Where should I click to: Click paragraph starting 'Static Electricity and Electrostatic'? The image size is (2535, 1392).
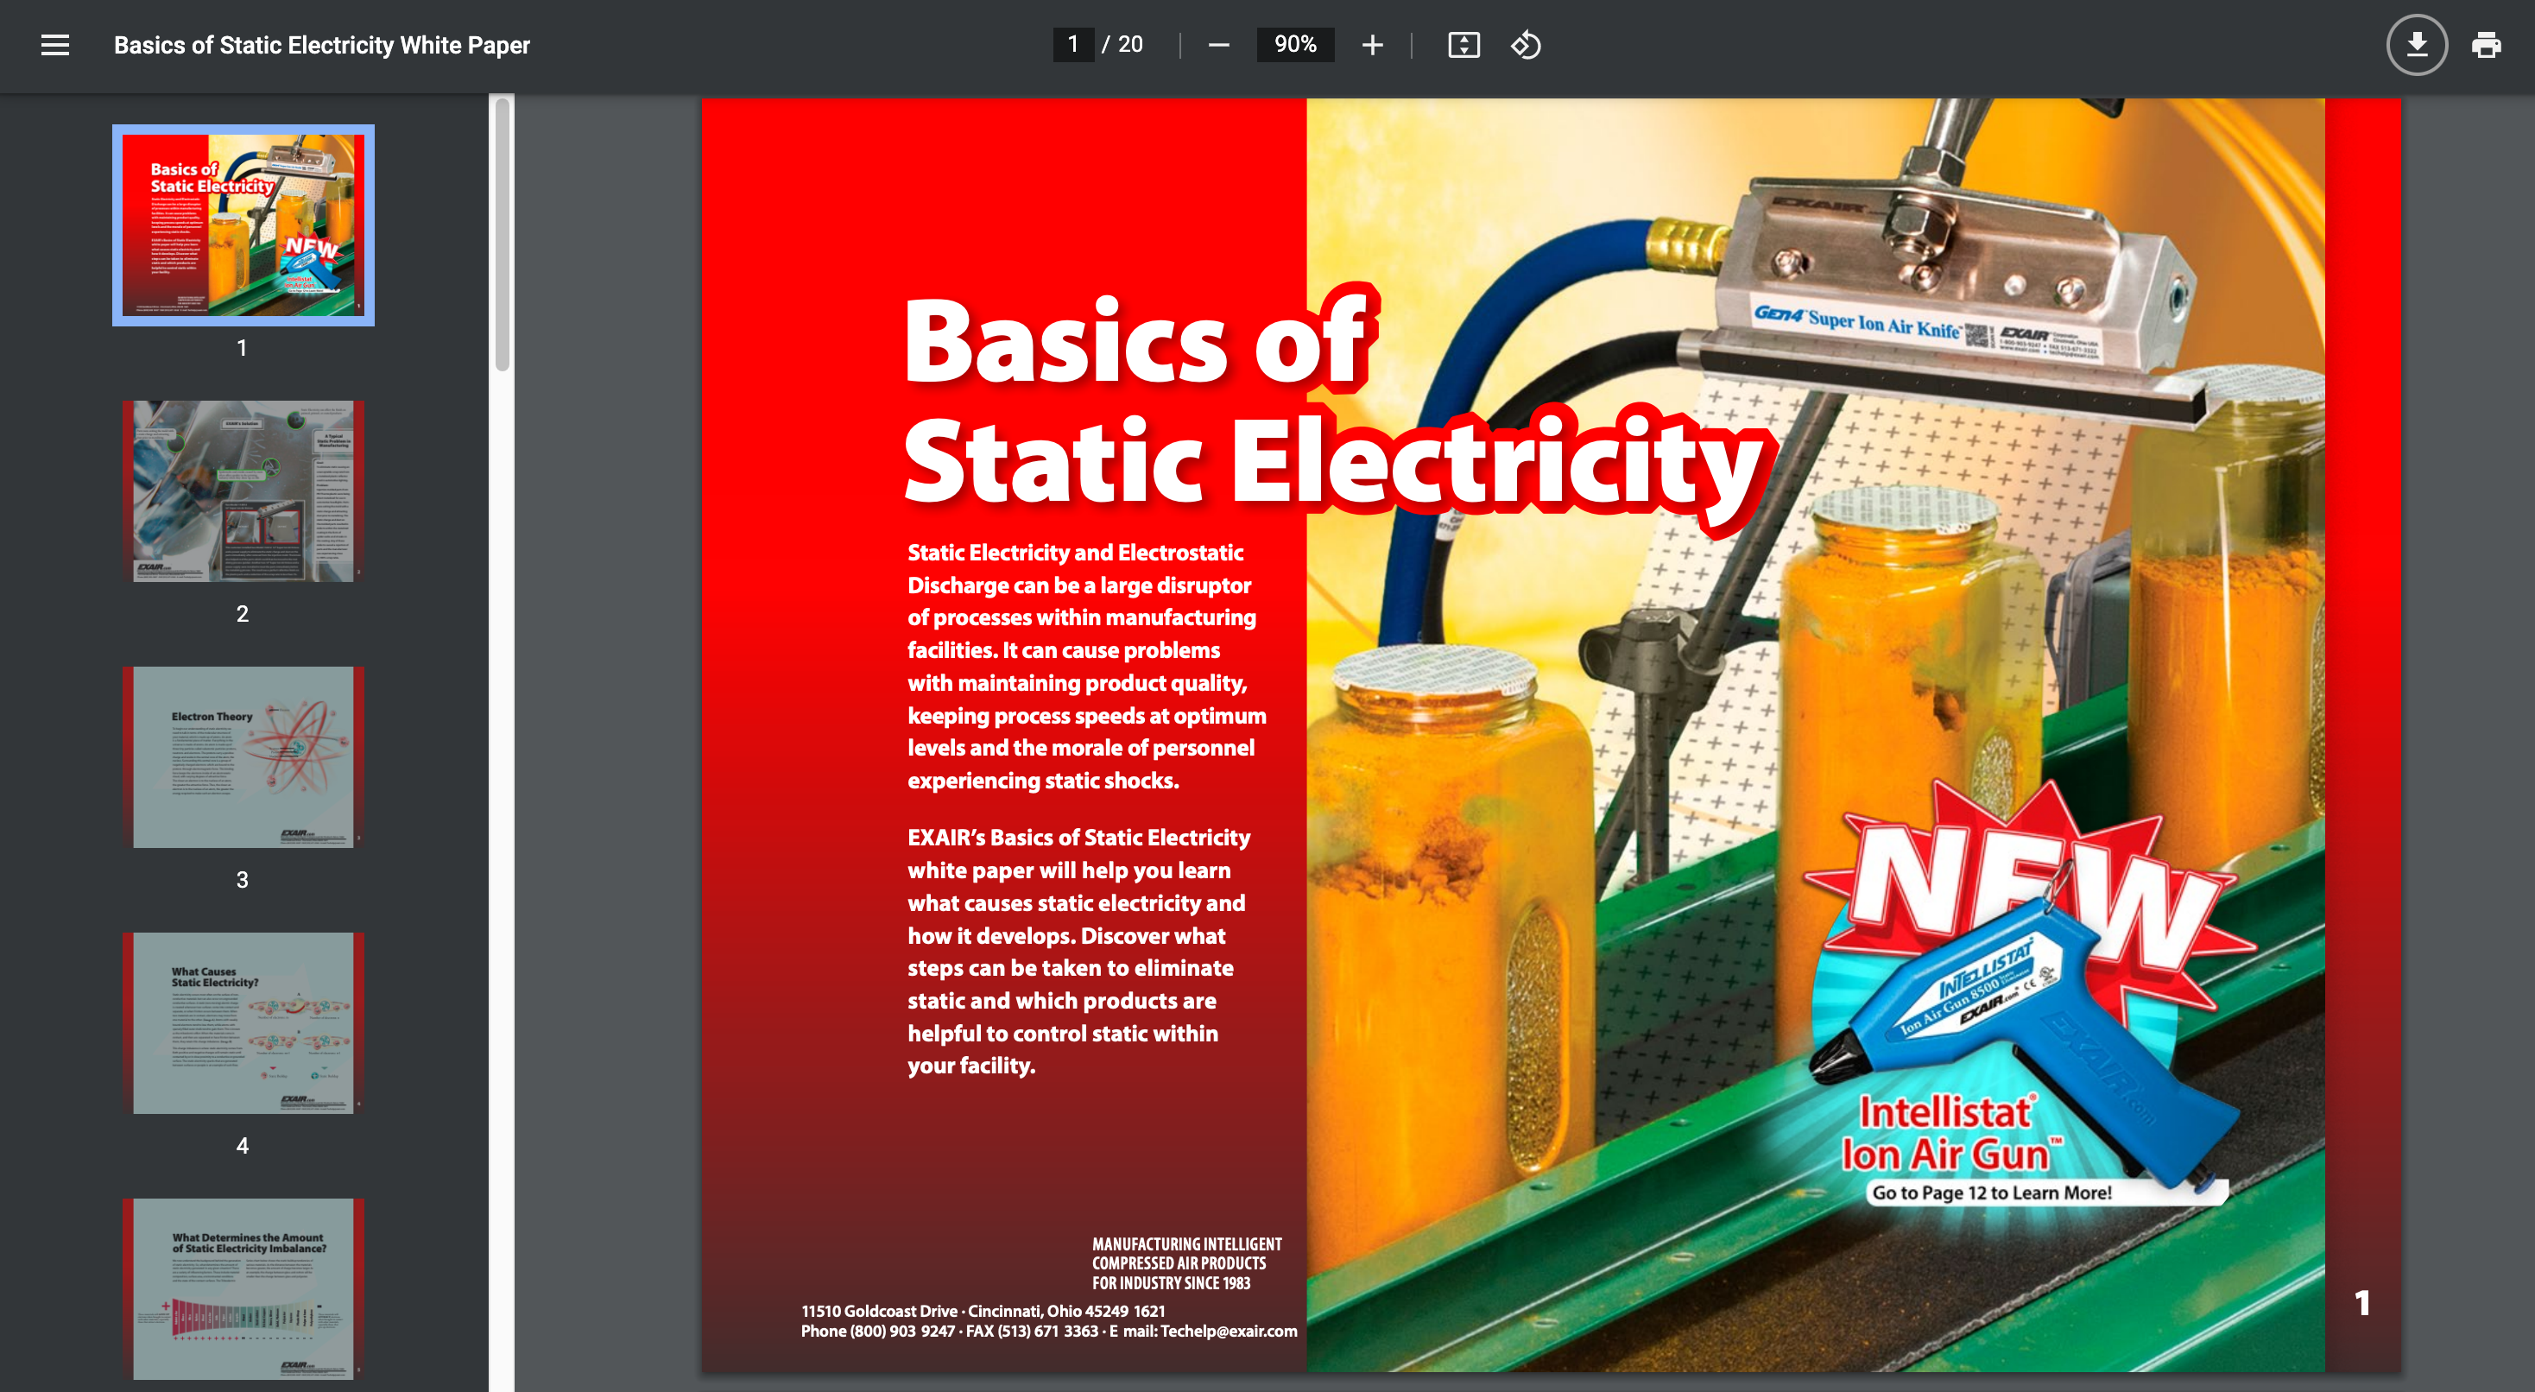(1086, 667)
